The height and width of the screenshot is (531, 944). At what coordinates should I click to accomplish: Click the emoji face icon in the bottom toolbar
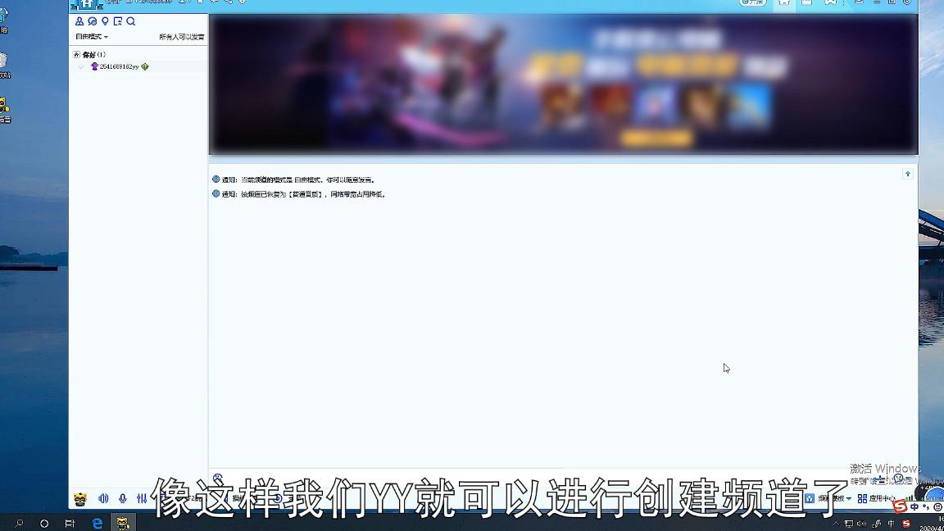pos(80,497)
